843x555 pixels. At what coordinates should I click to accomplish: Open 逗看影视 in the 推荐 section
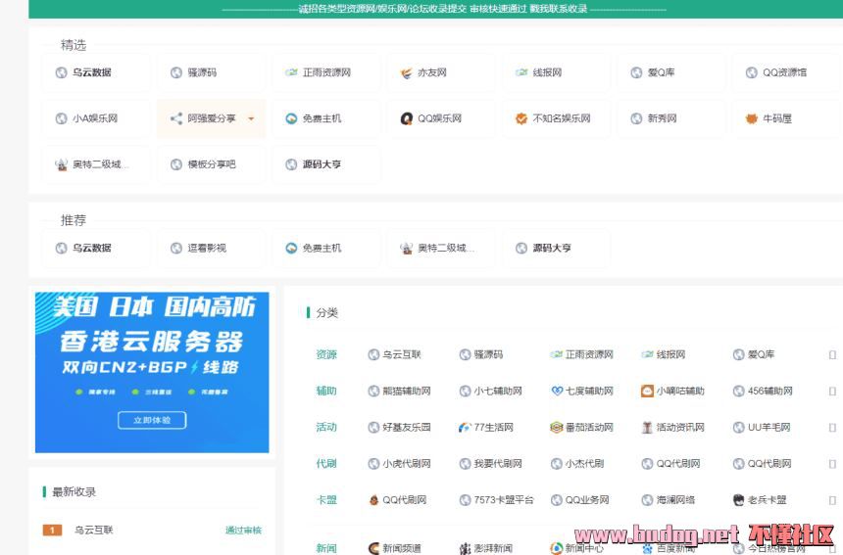pos(206,249)
